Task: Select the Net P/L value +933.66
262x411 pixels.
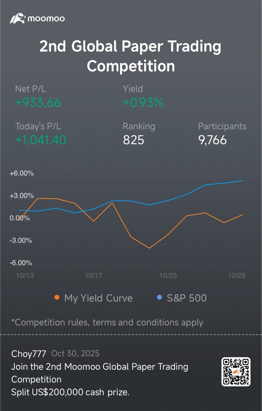Action: point(38,102)
